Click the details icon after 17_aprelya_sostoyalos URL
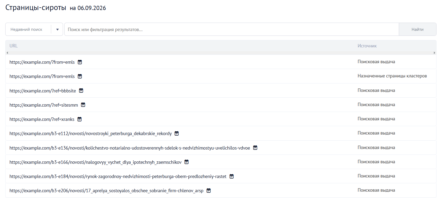441x198 pixels. (x=209, y=191)
